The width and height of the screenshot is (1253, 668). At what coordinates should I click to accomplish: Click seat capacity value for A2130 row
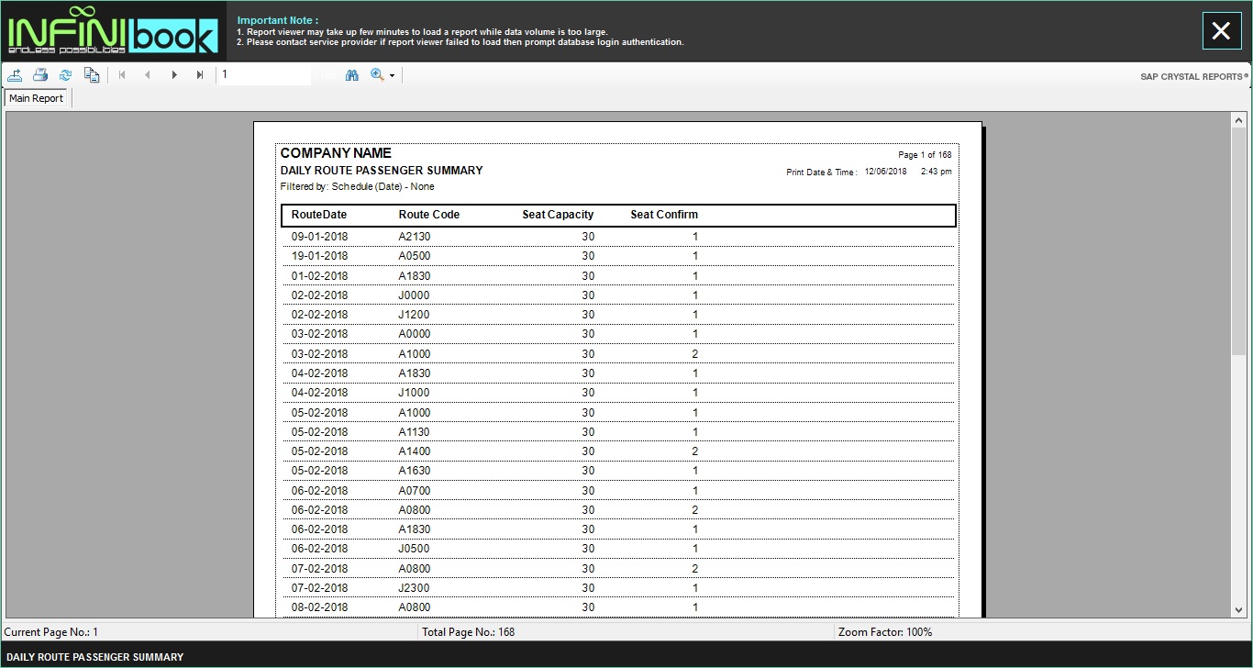pyautogui.click(x=588, y=237)
